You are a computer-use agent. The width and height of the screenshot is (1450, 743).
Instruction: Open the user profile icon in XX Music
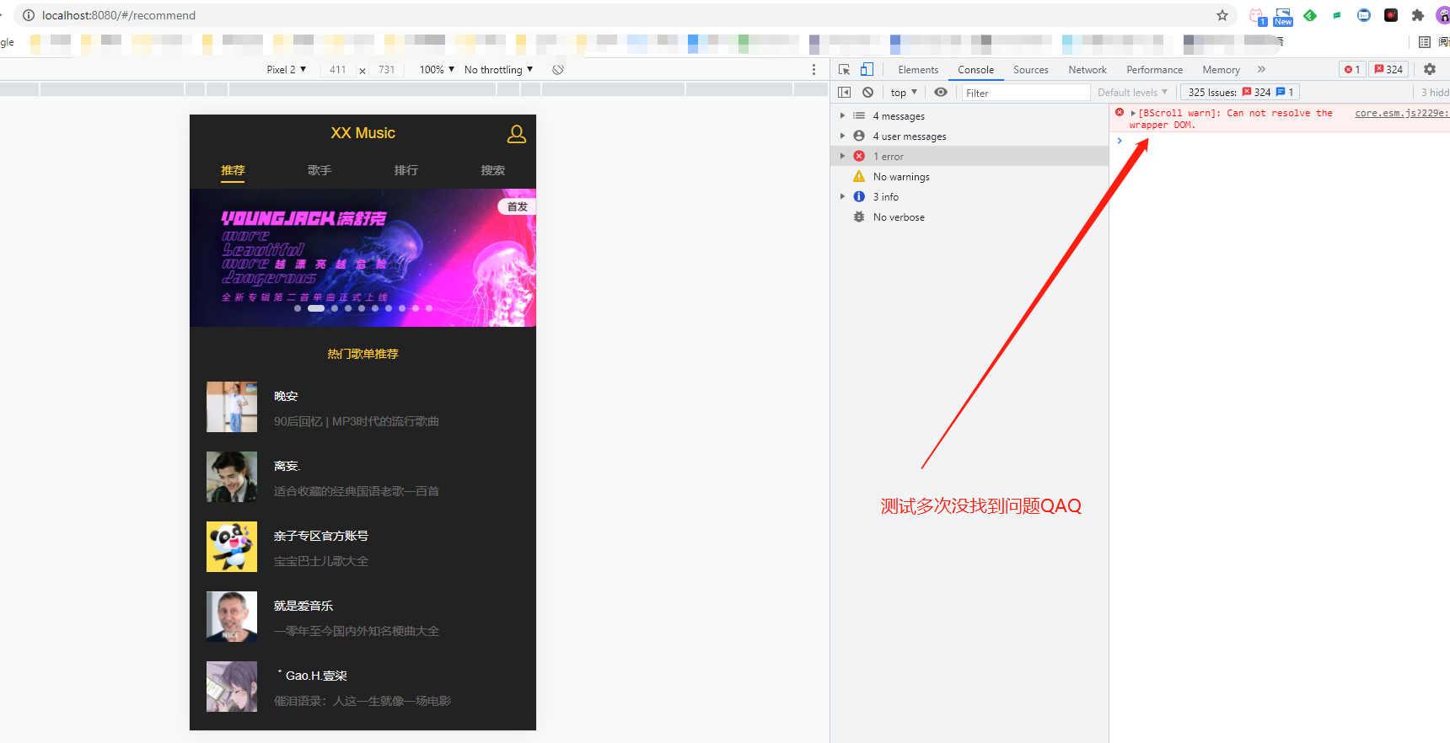pos(516,134)
